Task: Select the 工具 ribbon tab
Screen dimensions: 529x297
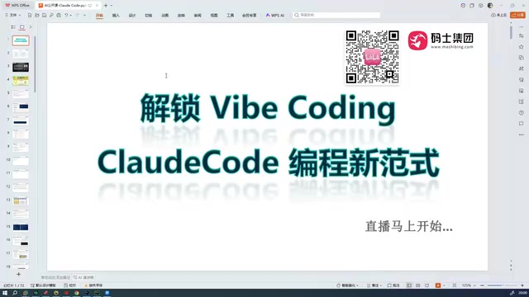Action: pos(230,16)
